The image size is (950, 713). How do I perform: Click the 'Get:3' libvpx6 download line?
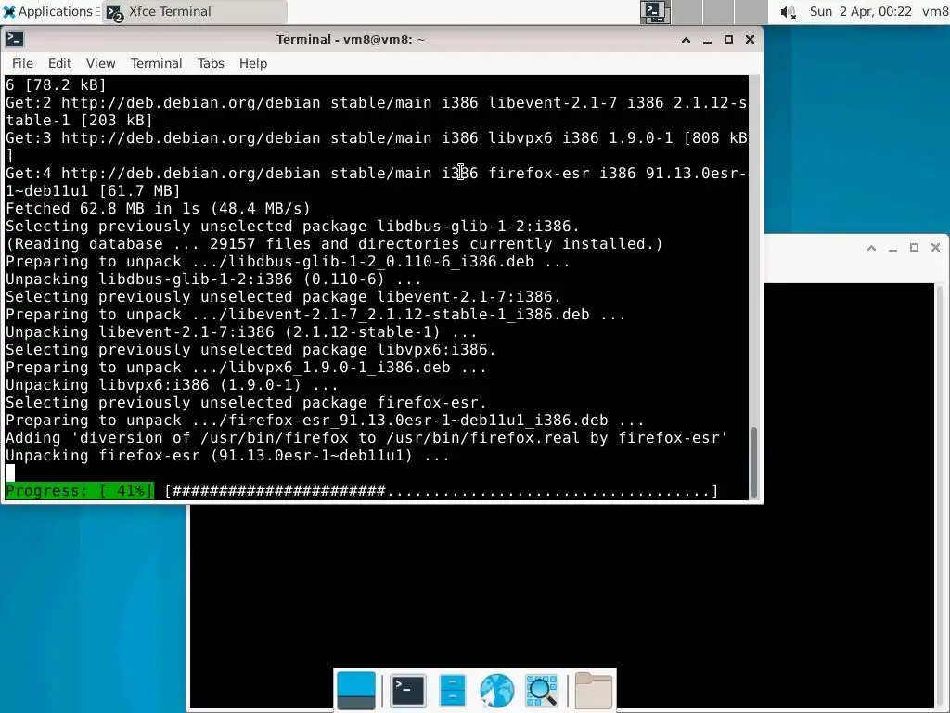tap(377, 147)
